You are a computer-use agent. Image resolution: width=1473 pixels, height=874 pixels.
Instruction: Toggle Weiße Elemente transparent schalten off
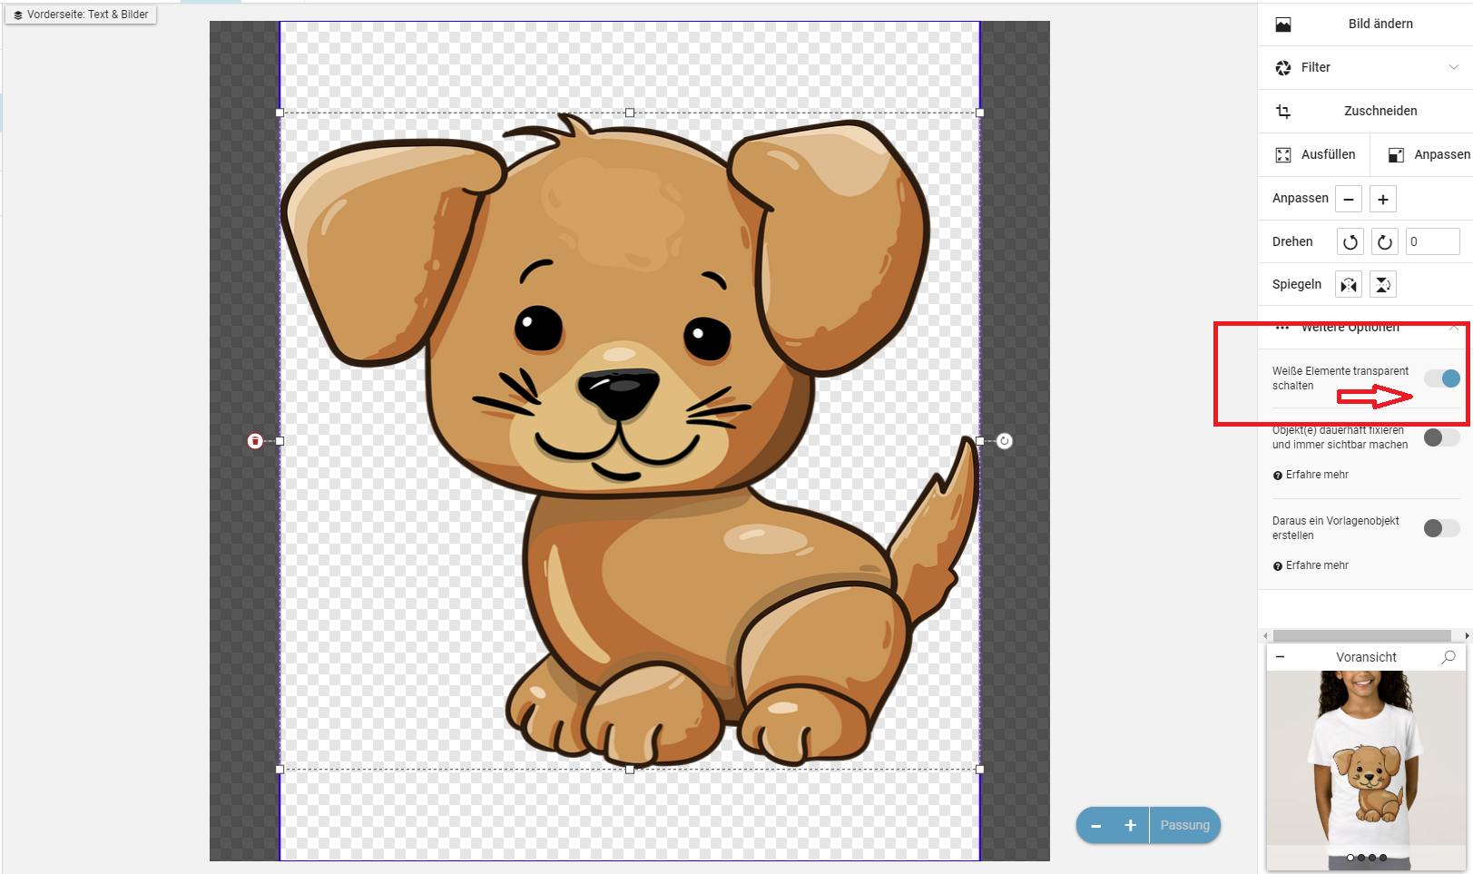tap(1442, 378)
